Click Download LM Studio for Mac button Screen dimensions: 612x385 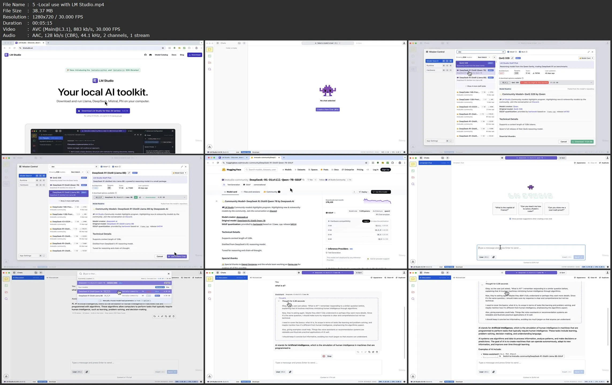pos(103,111)
